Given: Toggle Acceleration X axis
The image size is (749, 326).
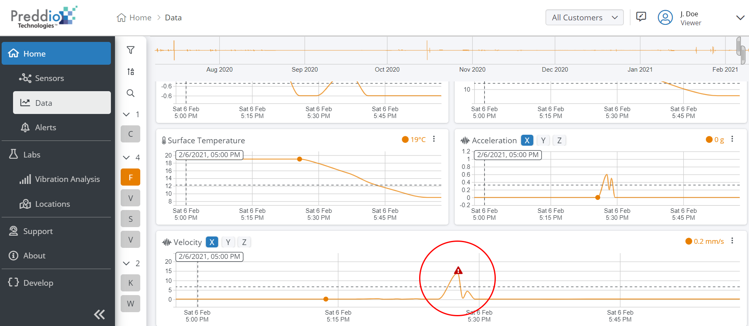Looking at the screenshot, I should [527, 140].
